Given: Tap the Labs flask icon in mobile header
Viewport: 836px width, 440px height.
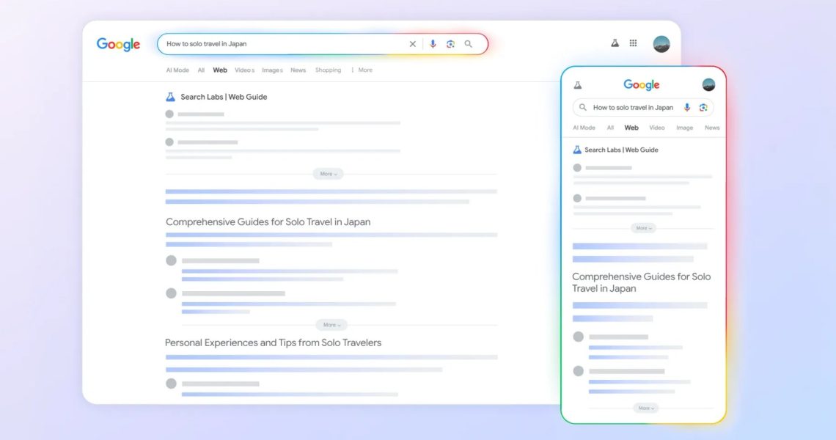Looking at the screenshot, I should pyautogui.click(x=577, y=85).
